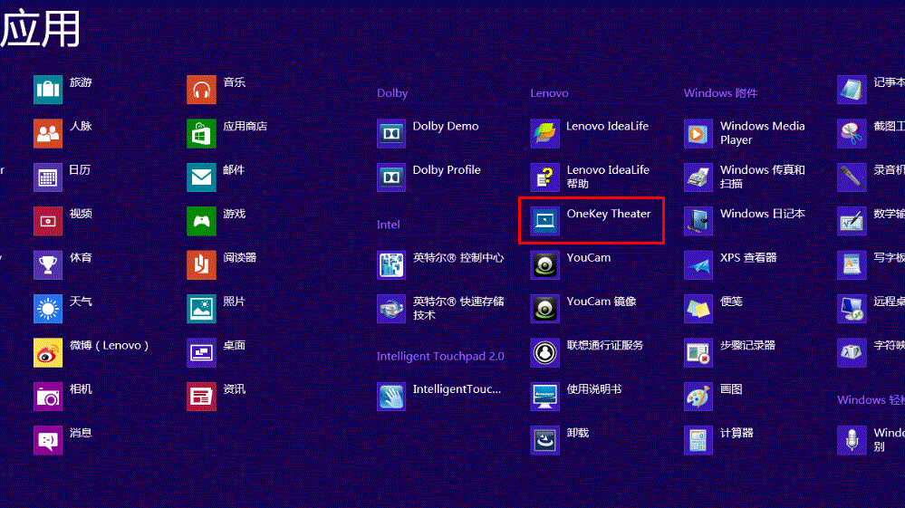This screenshot has width=905, height=508.
Task: Open the 数学输入 math input icon
Action: click(852, 221)
